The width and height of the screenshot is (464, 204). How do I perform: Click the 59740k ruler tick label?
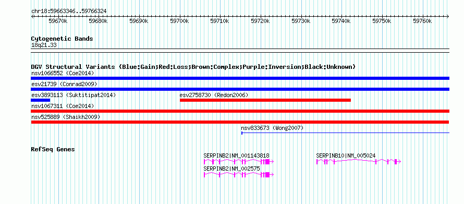(x=341, y=21)
